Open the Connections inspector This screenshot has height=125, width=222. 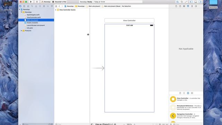196,6
